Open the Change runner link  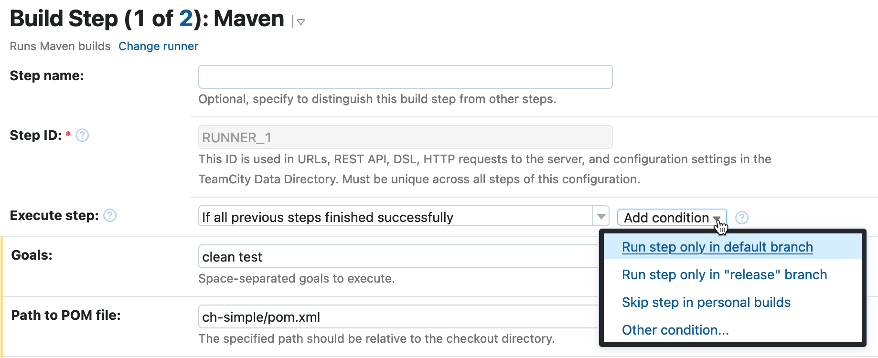click(158, 46)
